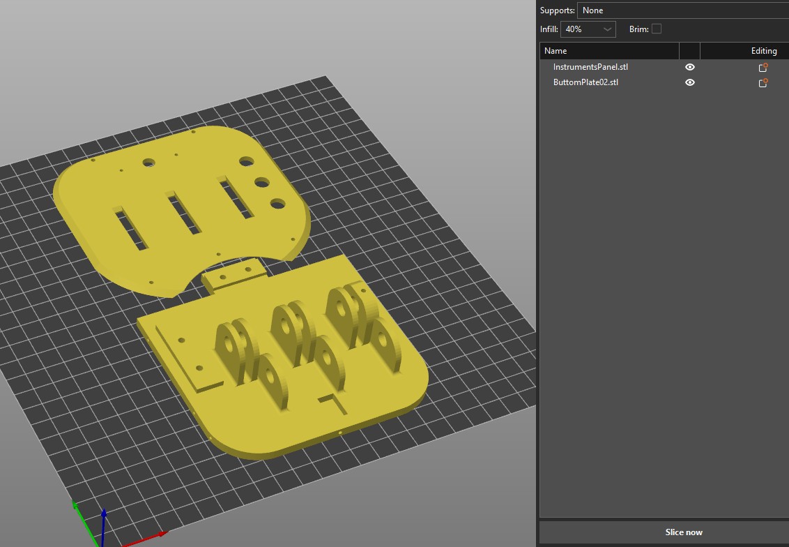Image resolution: width=789 pixels, height=547 pixels.
Task: Select InstrumentsPanel.stl in the object list
Action: tap(590, 68)
